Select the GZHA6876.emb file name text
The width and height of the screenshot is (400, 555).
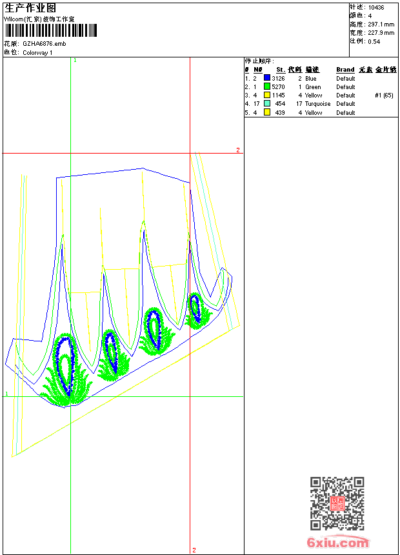pyautogui.click(x=44, y=44)
